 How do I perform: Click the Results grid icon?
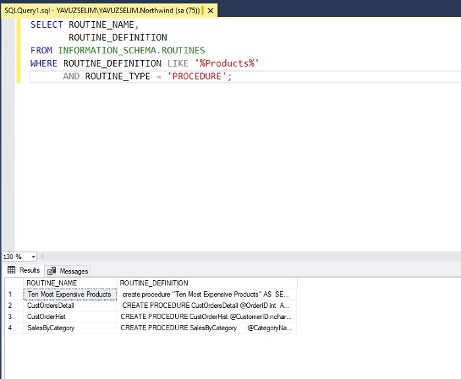(x=11, y=270)
